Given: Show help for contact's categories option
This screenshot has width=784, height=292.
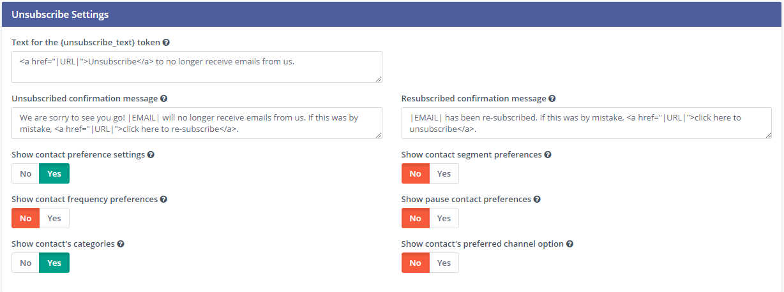Looking at the screenshot, I should (121, 244).
